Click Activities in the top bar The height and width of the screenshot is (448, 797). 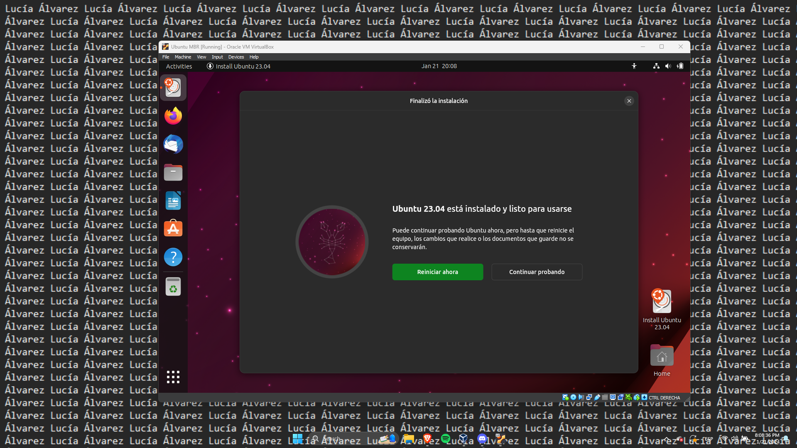point(179,66)
